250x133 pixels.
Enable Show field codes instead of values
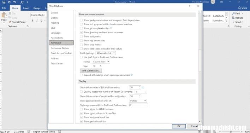[81, 48]
